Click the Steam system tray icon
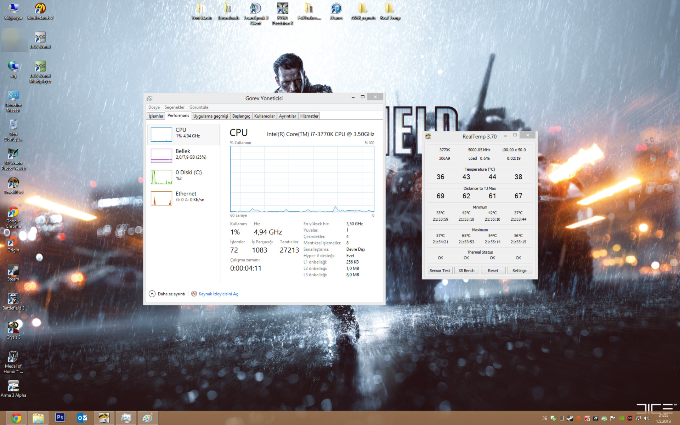The image size is (680, 425). (570, 418)
